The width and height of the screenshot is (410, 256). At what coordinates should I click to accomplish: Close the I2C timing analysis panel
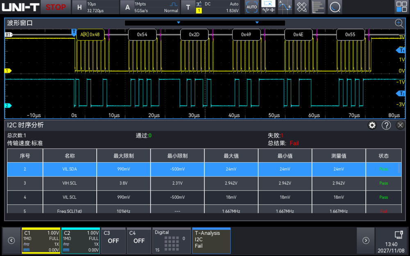(400, 125)
